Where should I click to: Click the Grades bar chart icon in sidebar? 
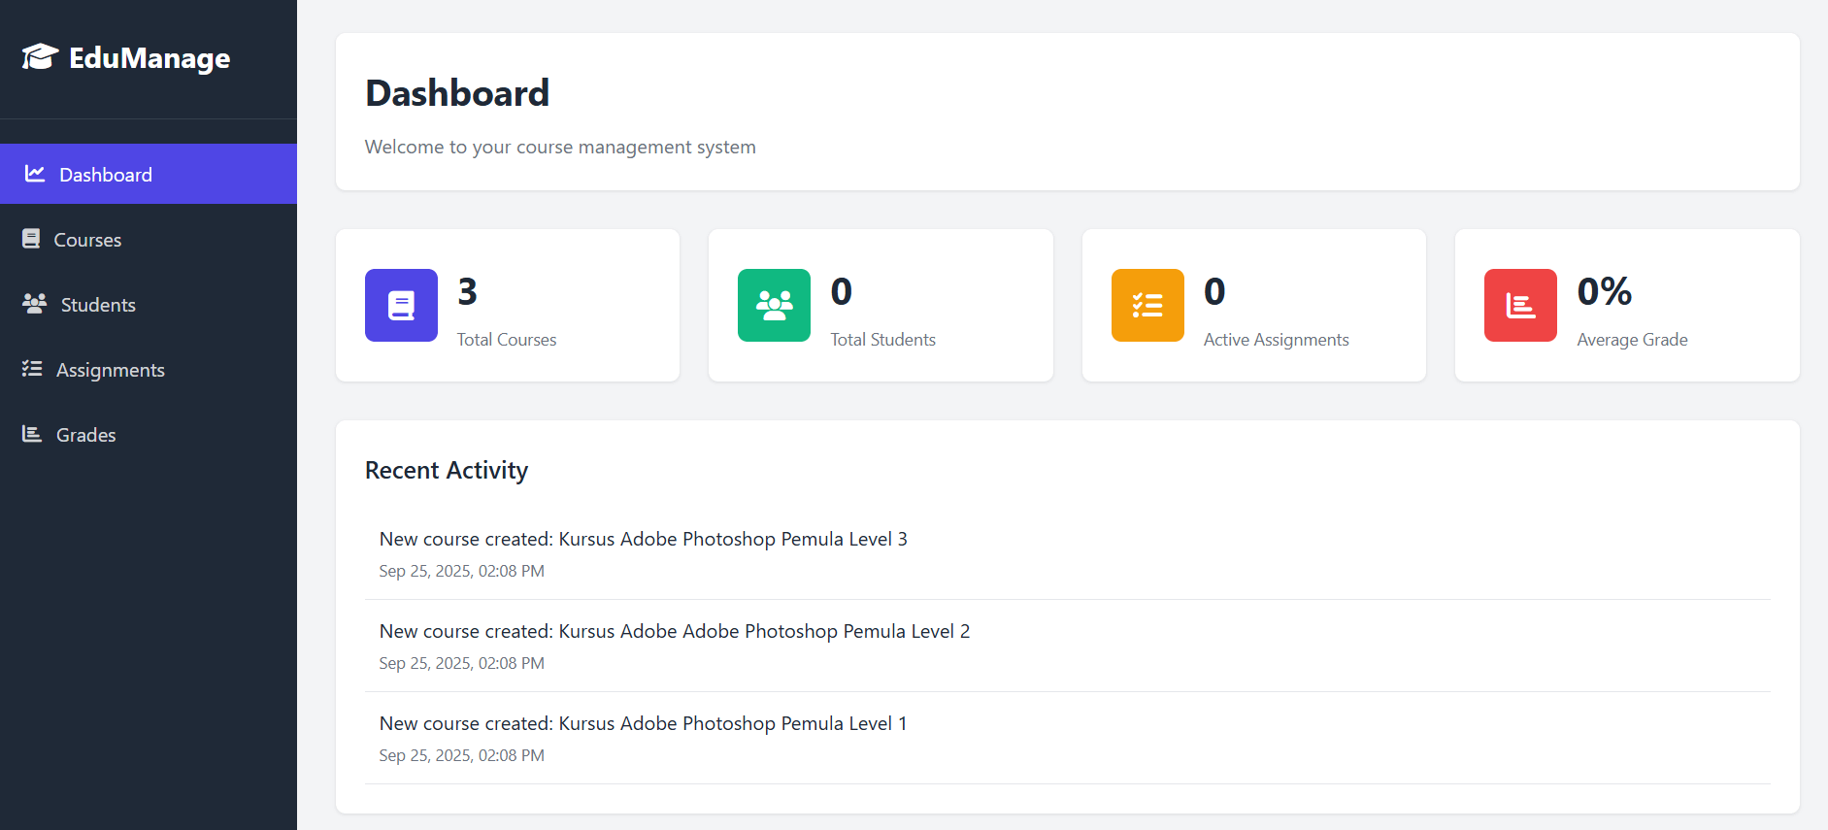pos(32,434)
